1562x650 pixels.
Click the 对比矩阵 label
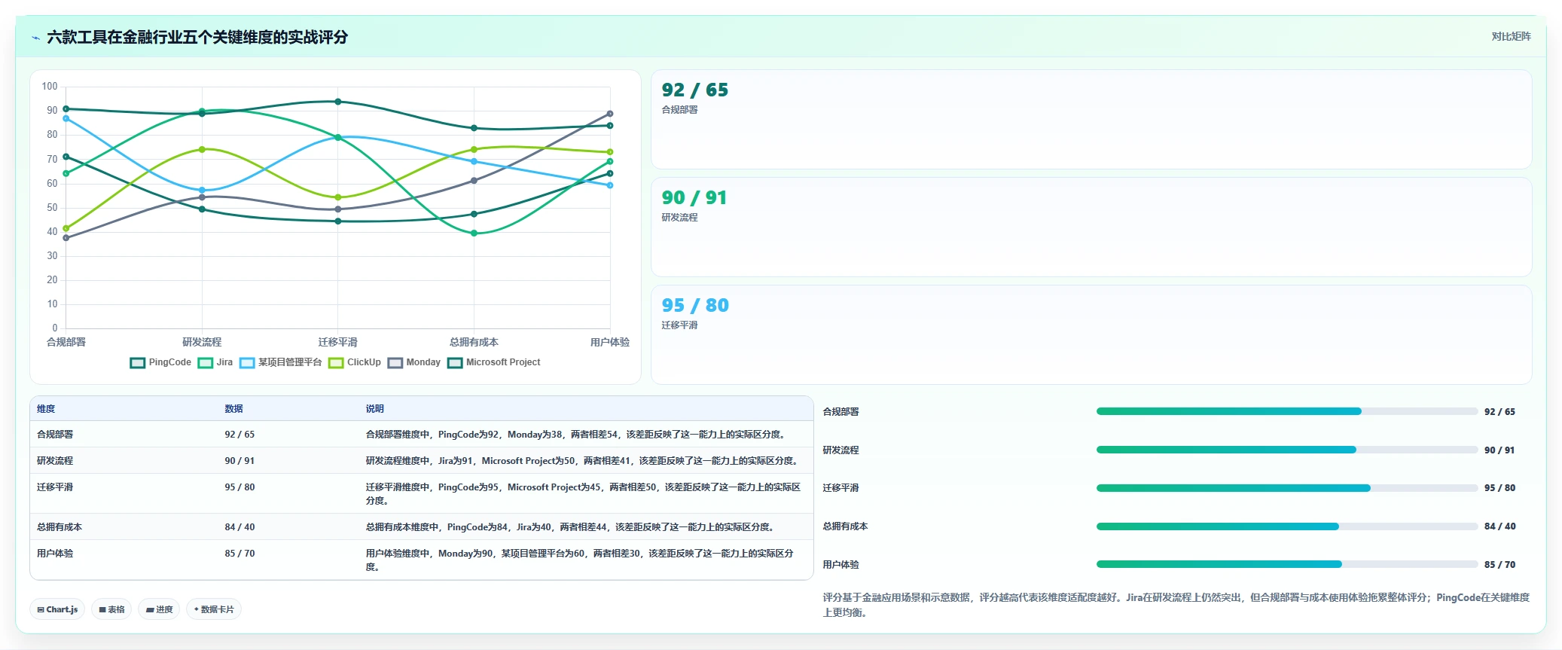pos(1511,36)
